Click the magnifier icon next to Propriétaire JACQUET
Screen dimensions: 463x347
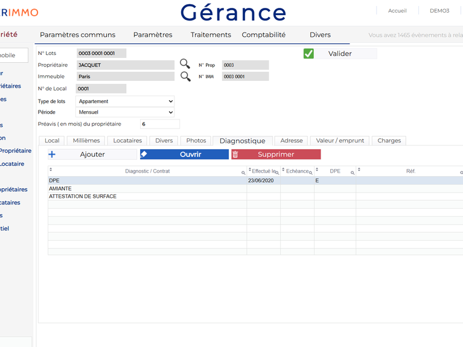[185, 65]
